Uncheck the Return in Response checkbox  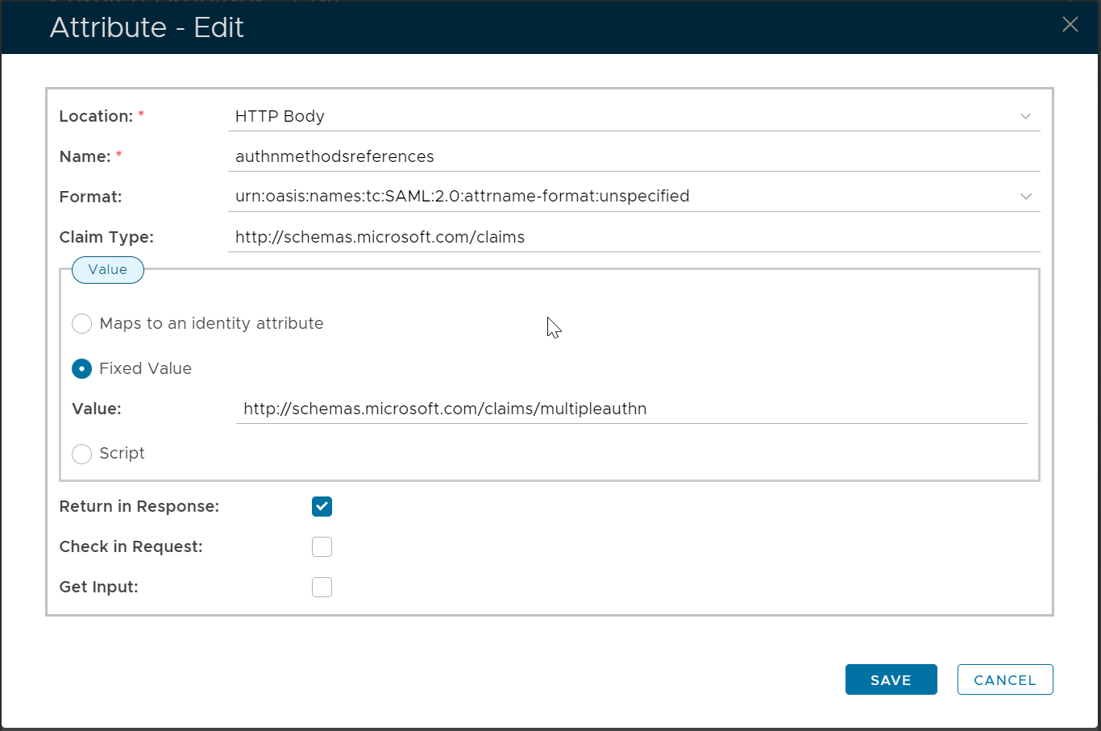(322, 507)
